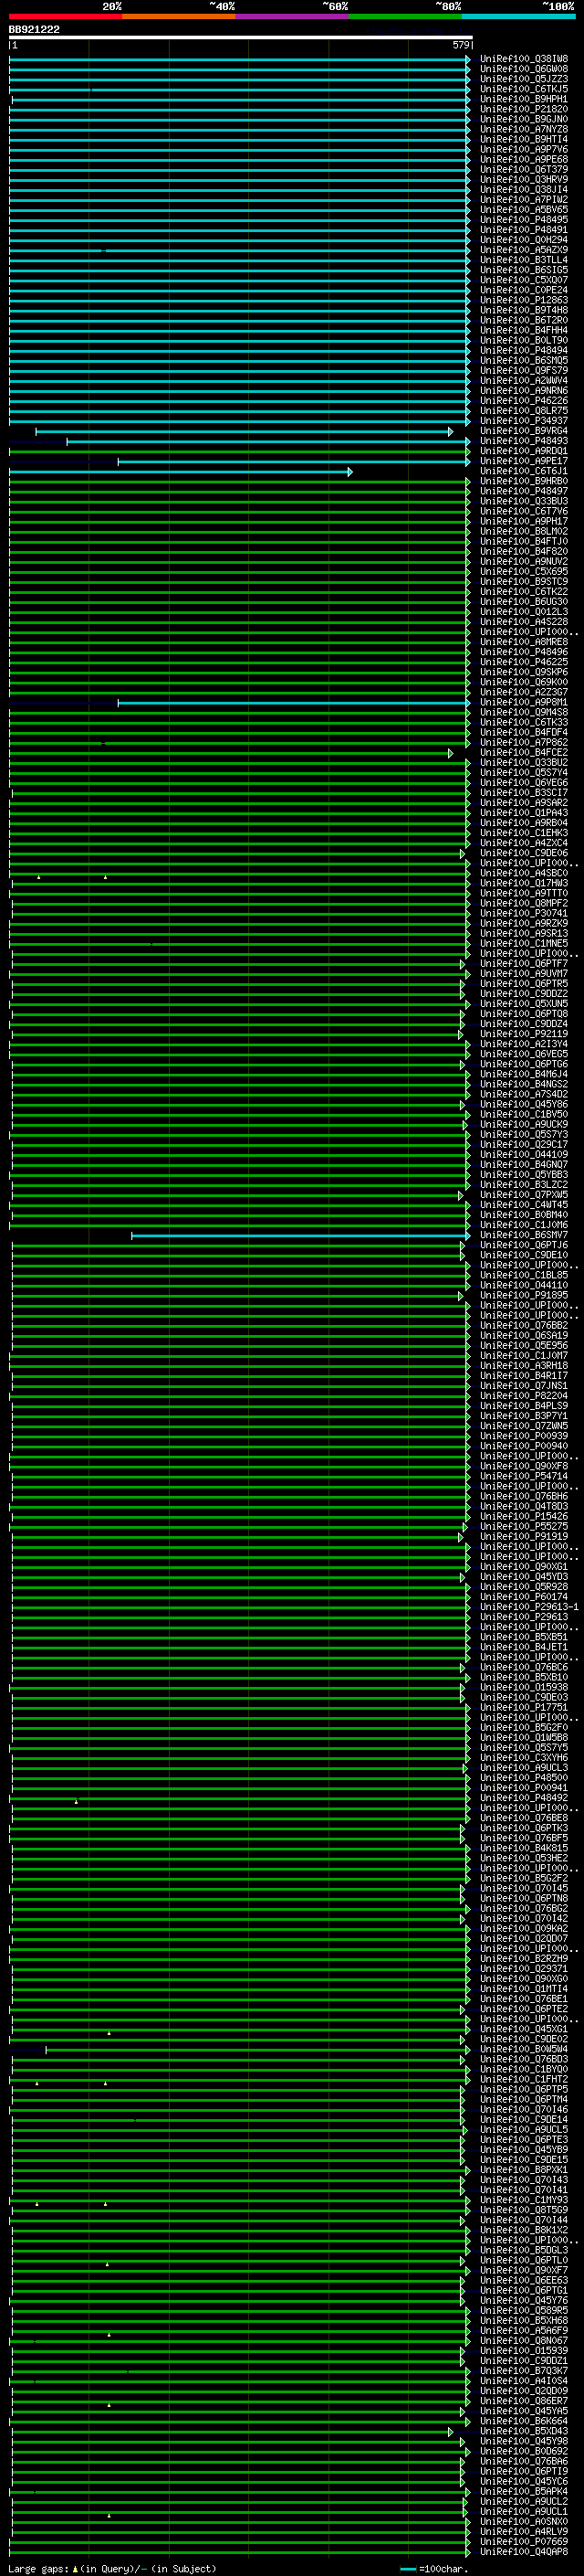Click the cyan alignment bar for UniRef100_A9P8M1
Screen dimensions: 584x2576
(294, 703)
